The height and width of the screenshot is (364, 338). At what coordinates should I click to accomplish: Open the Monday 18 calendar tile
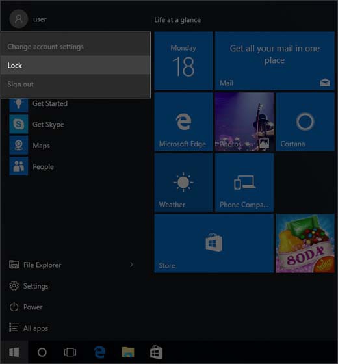183,61
